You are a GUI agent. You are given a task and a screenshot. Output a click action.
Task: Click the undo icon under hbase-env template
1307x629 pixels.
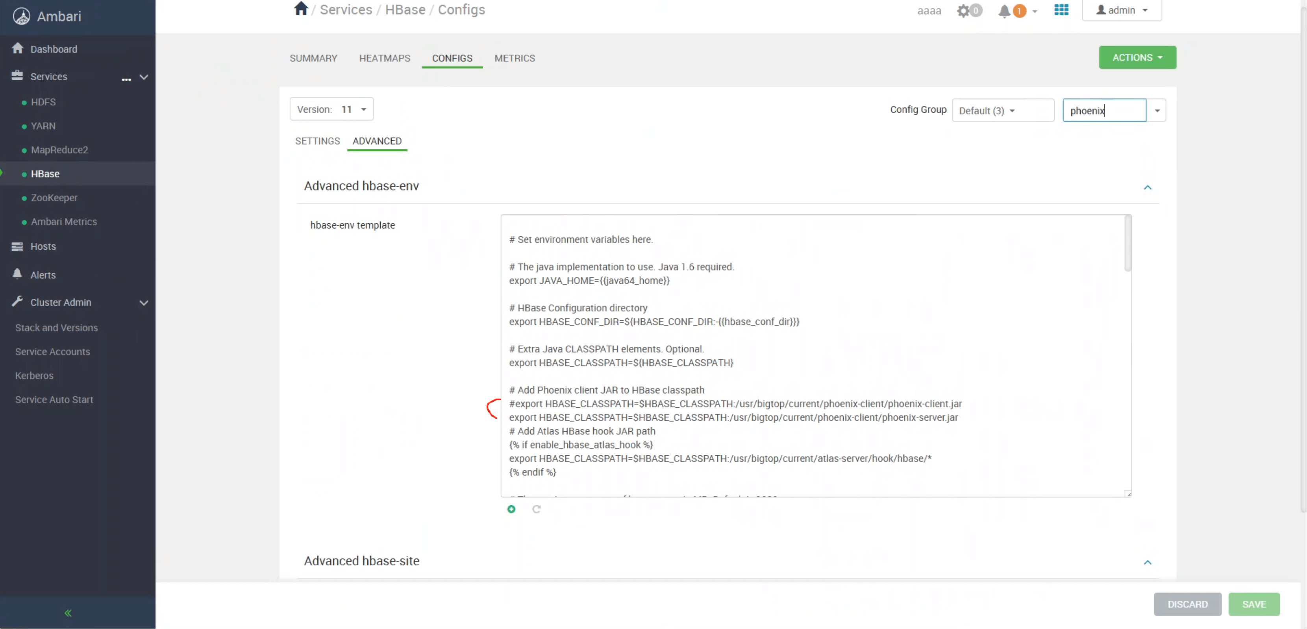(x=536, y=509)
